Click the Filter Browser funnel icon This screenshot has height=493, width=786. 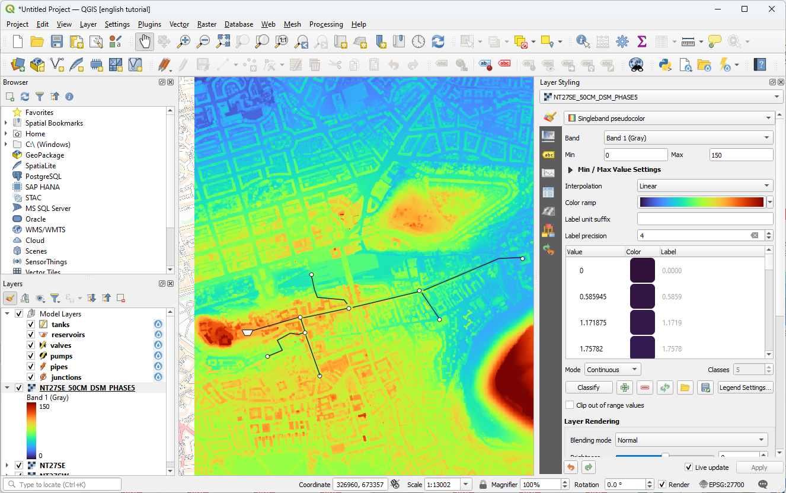pos(40,97)
